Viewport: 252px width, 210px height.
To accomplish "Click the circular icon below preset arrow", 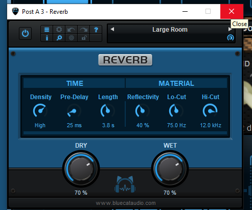I will click(x=231, y=38).
